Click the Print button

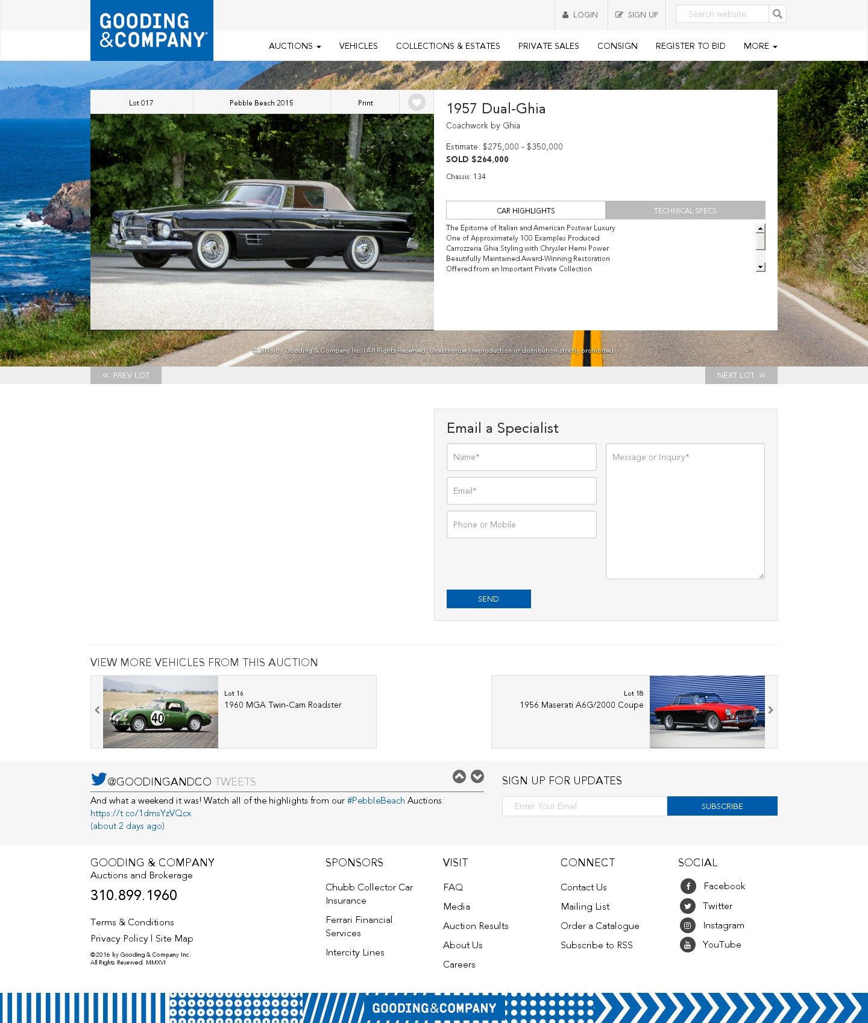[x=365, y=102]
